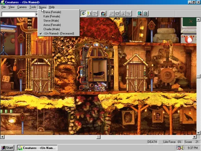Select Charlie (Male) from Norns list

59,29
